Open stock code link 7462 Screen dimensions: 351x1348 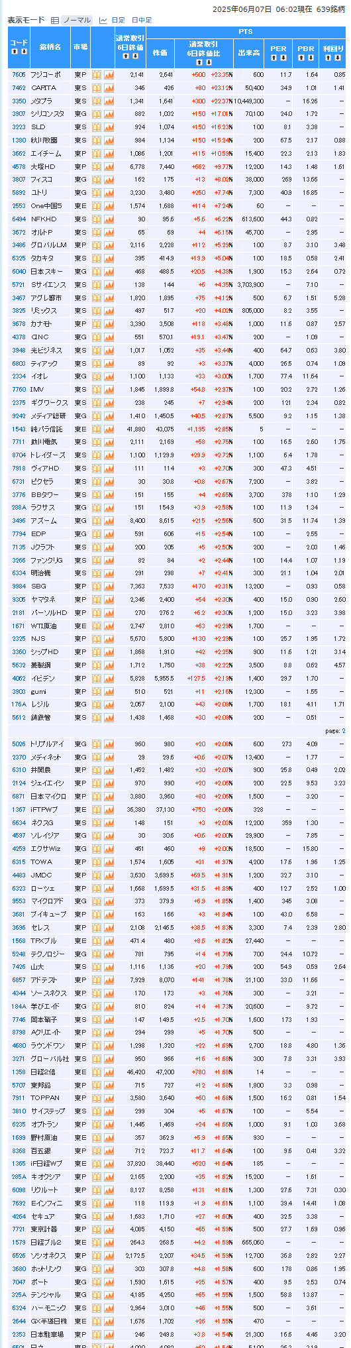(x=19, y=87)
